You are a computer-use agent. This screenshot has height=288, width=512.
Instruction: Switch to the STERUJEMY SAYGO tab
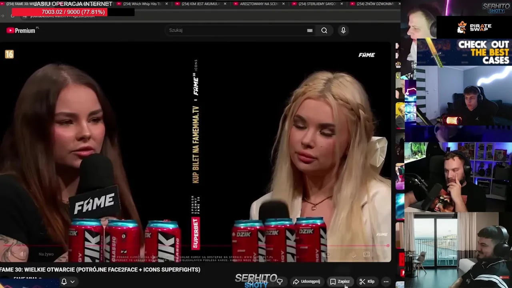(317, 4)
